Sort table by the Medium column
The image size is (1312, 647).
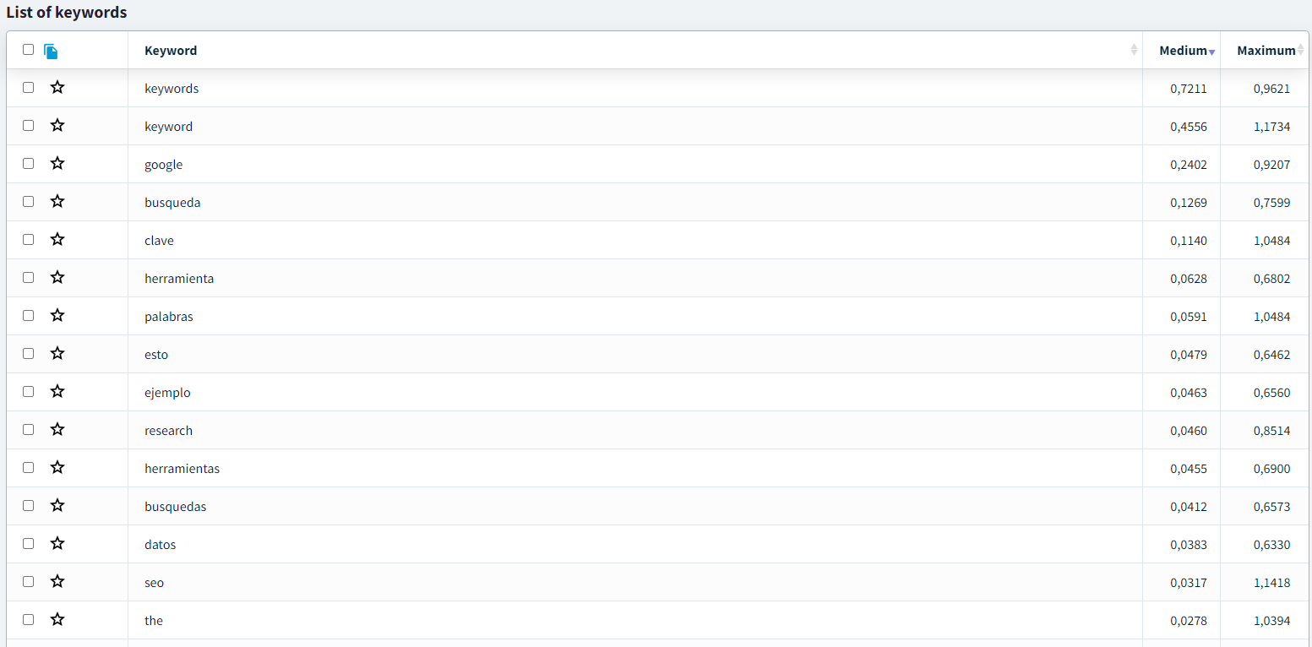1184,51
